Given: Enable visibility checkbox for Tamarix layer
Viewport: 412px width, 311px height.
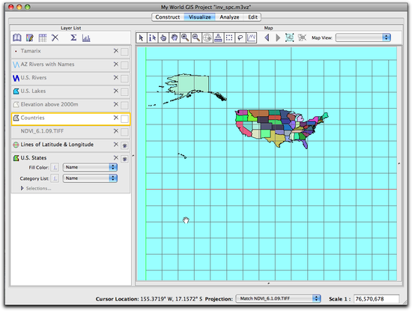Looking at the screenshot, I should pos(124,52).
